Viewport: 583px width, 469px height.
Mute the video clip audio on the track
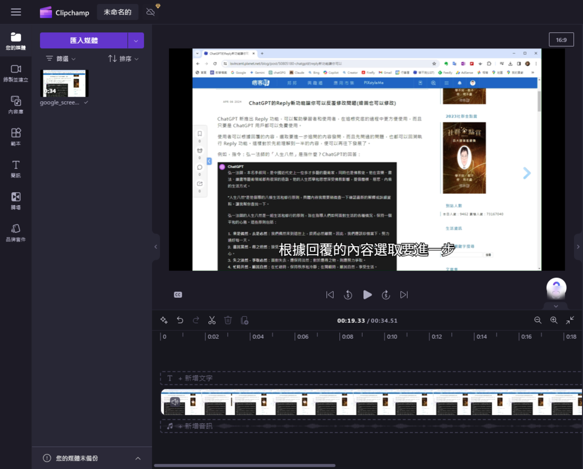pos(175,401)
